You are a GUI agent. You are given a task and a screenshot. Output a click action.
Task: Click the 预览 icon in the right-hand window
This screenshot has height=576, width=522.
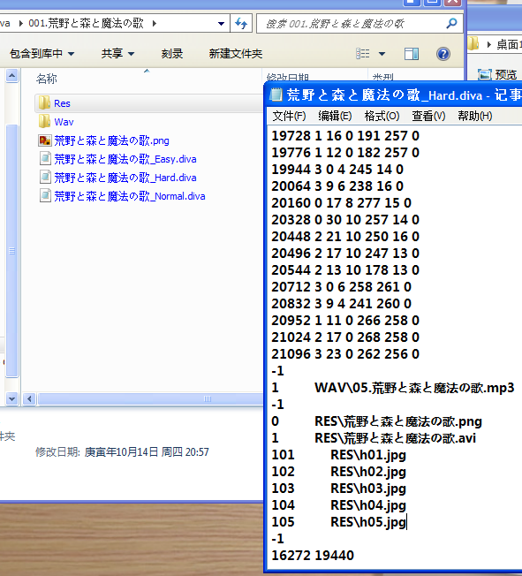[x=485, y=74]
